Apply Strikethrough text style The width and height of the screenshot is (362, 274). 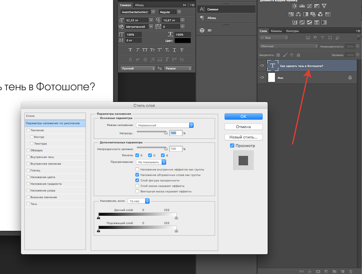pyautogui.click(x=182, y=50)
